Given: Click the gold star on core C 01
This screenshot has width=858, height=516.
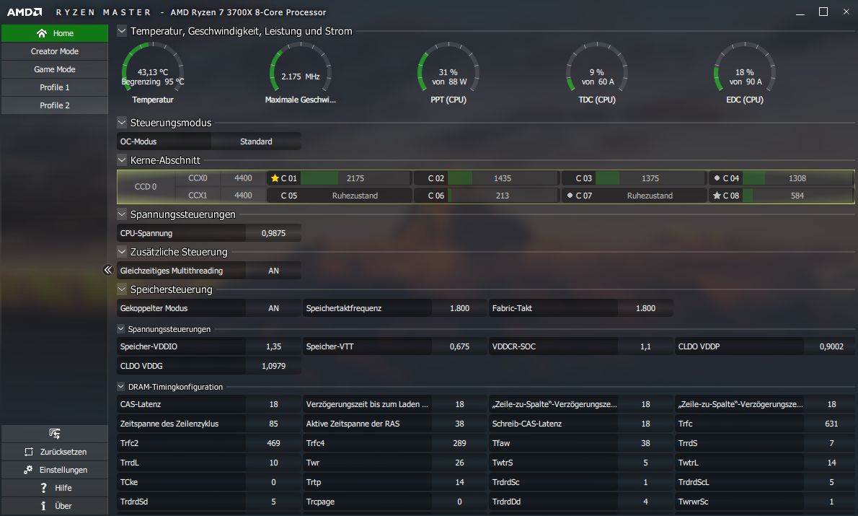Looking at the screenshot, I should (275, 178).
